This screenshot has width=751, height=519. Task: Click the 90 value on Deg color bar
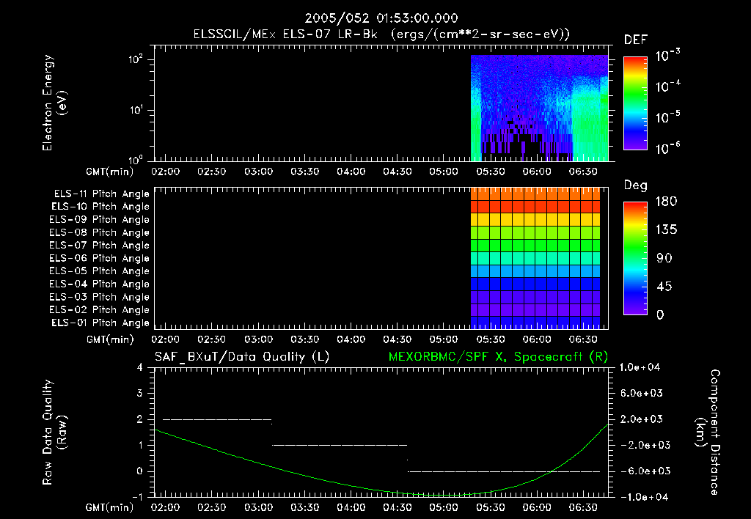coord(664,259)
